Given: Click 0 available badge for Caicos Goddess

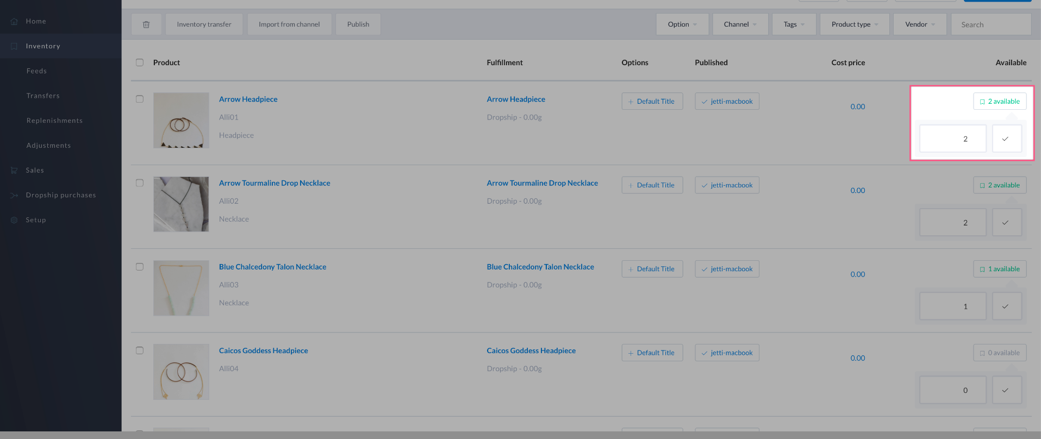Looking at the screenshot, I should point(1000,353).
